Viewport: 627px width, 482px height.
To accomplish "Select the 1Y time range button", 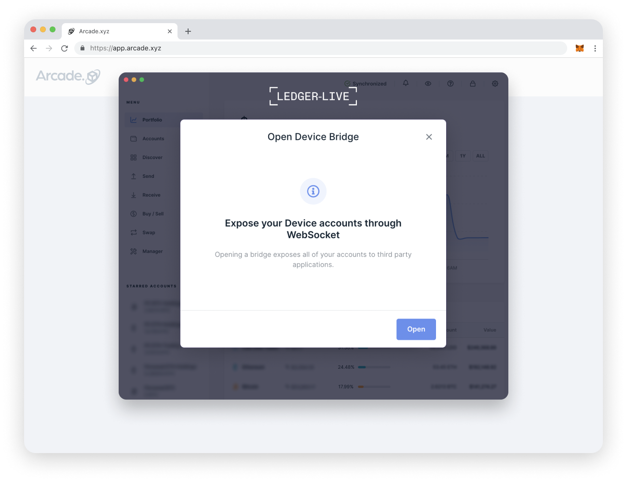I will pyautogui.click(x=463, y=156).
